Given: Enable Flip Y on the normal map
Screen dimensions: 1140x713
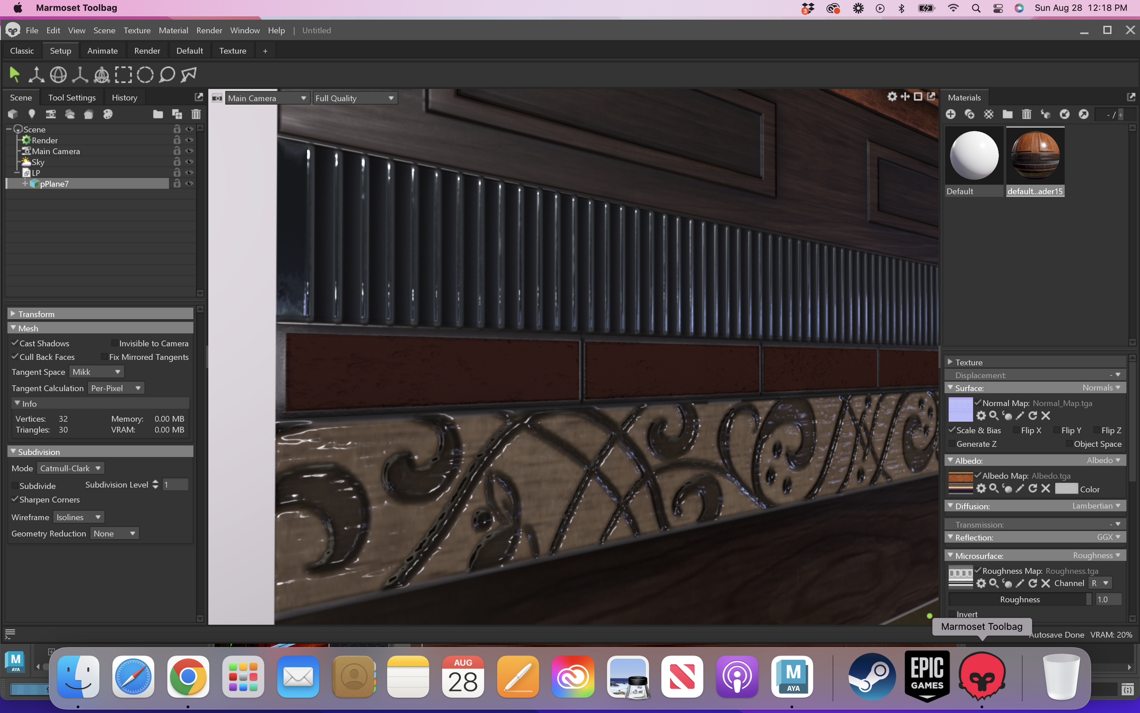Looking at the screenshot, I should pos(1057,430).
